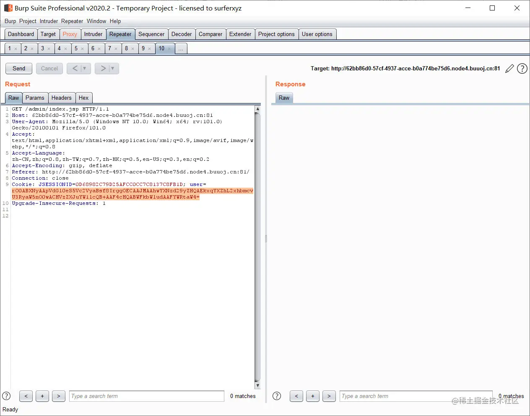Open the Repeater menu
Screen dimensions: 530x416
[72, 21]
